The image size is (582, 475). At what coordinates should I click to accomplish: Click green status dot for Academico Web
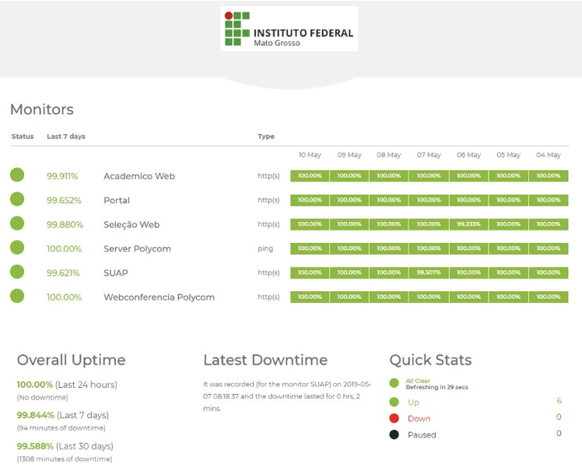click(x=17, y=175)
